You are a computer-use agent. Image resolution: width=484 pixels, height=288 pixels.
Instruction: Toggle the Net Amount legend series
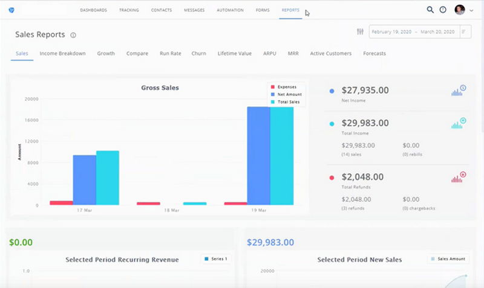tap(286, 94)
